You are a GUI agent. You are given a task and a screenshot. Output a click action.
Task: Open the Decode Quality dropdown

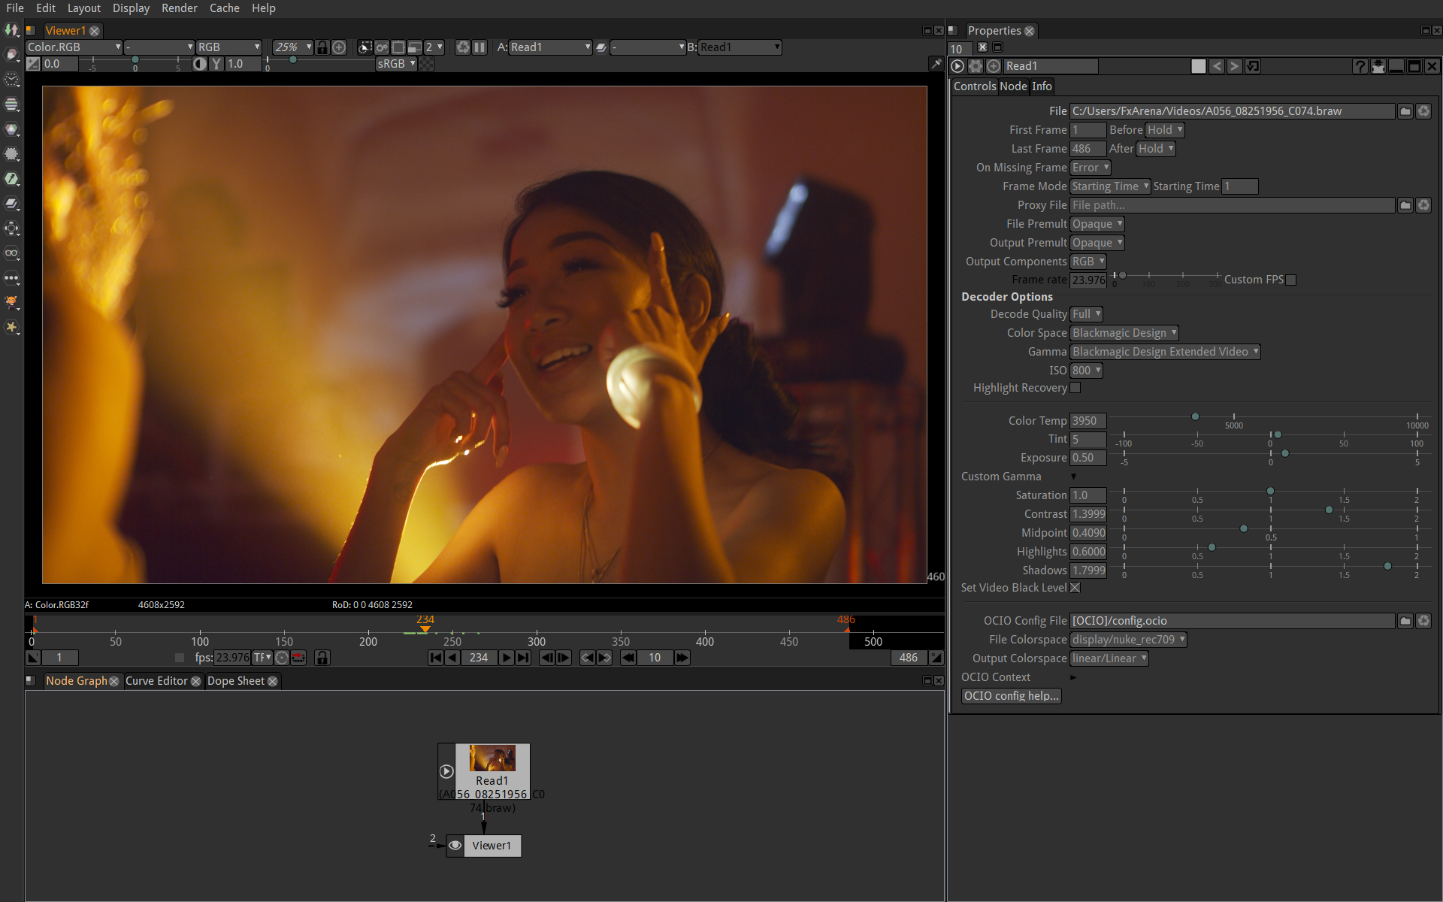[1086, 314]
